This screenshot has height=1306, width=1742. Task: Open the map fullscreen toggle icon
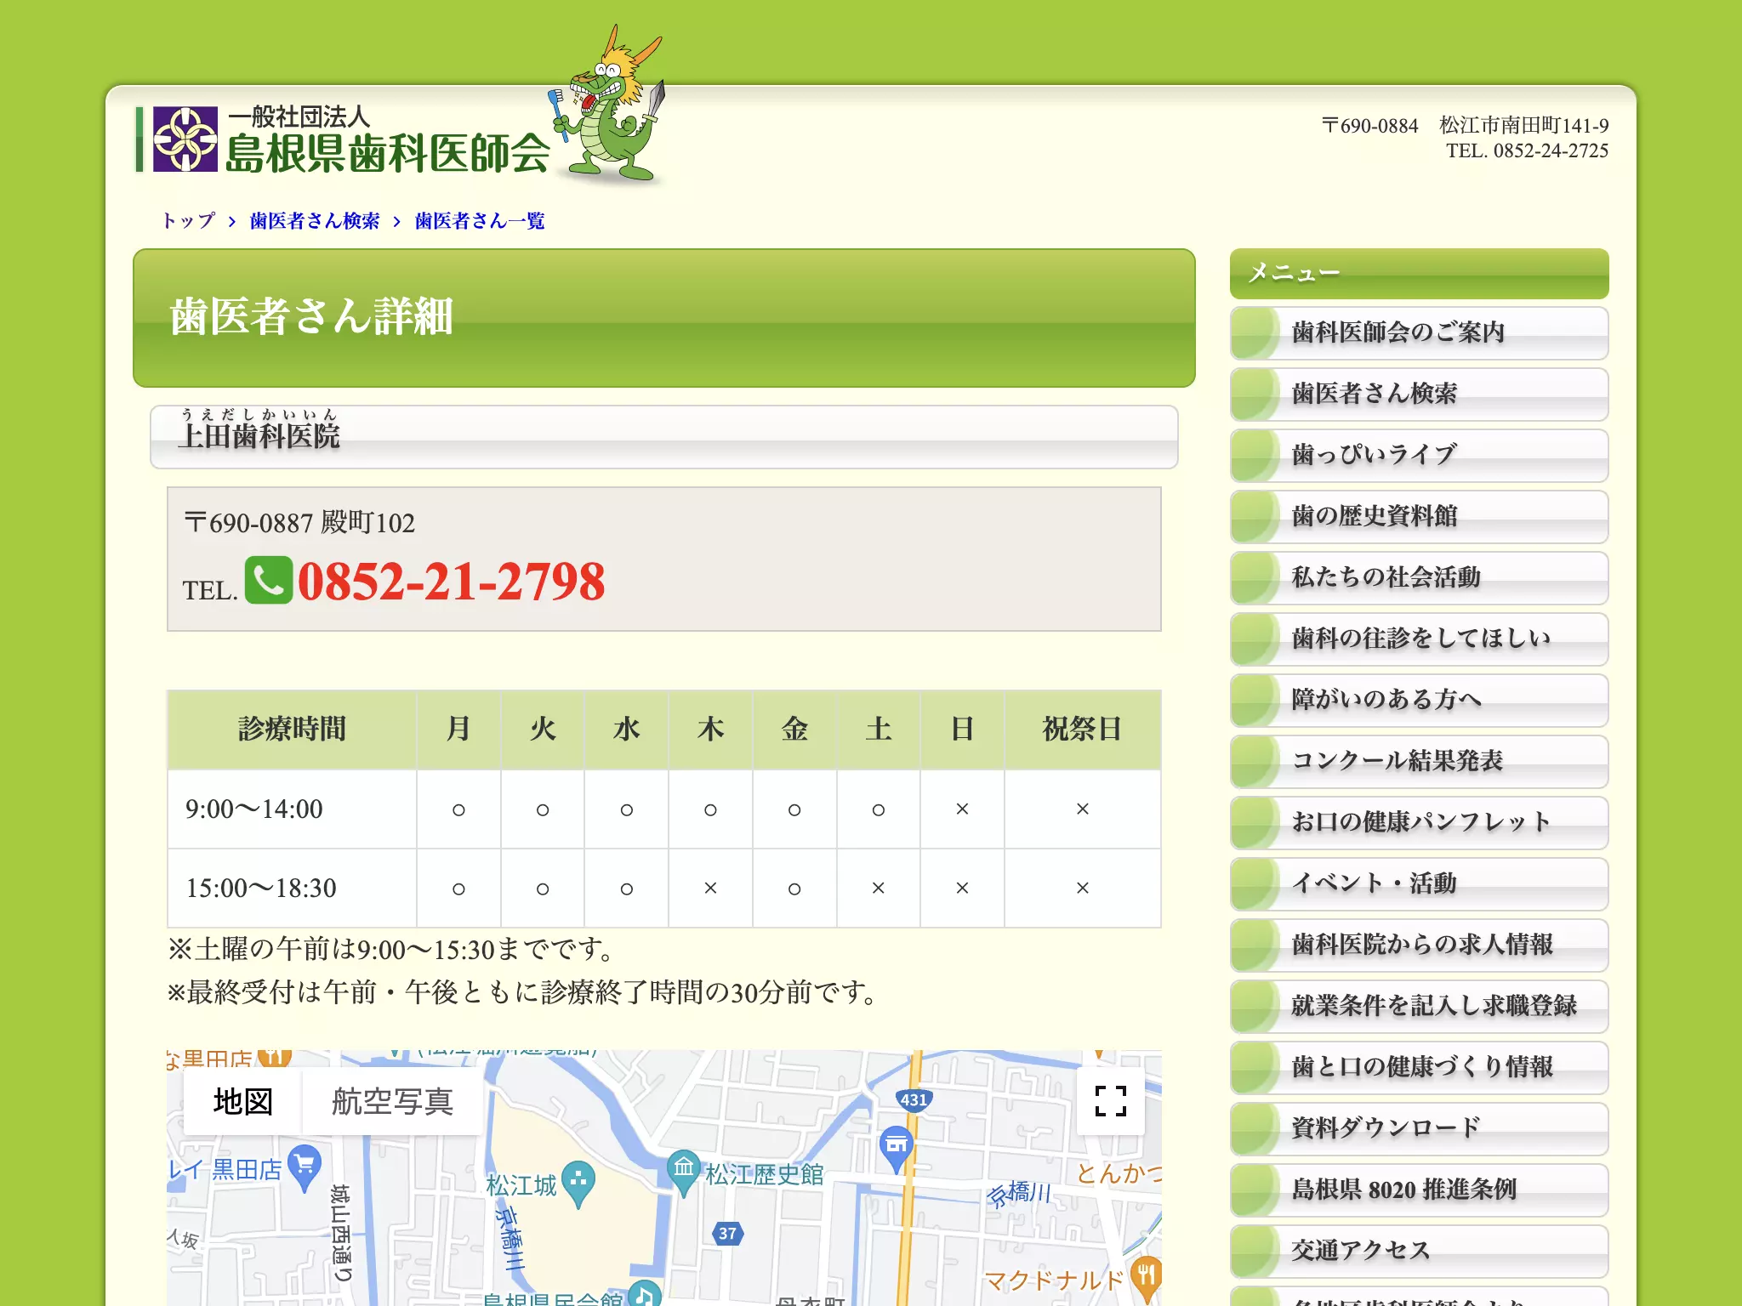point(1111,1101)
